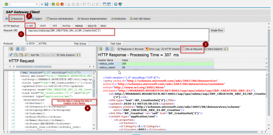This screenshot has height=135, width=273.
Task: Click Data Explorer in HTTP Request pane
Action: tap(66, 55)
